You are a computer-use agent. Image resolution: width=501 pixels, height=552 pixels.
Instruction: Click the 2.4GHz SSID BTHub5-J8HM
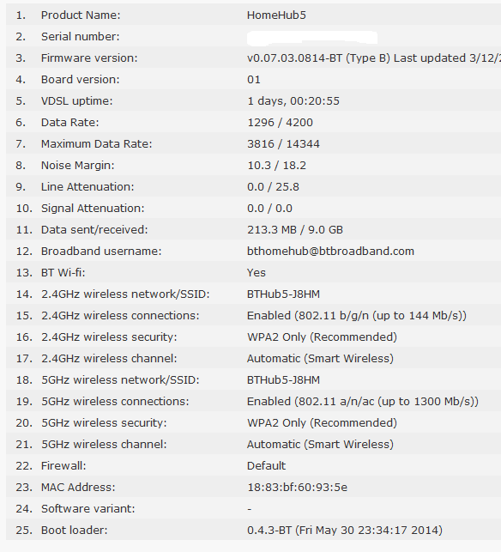[x=283, y=294]
